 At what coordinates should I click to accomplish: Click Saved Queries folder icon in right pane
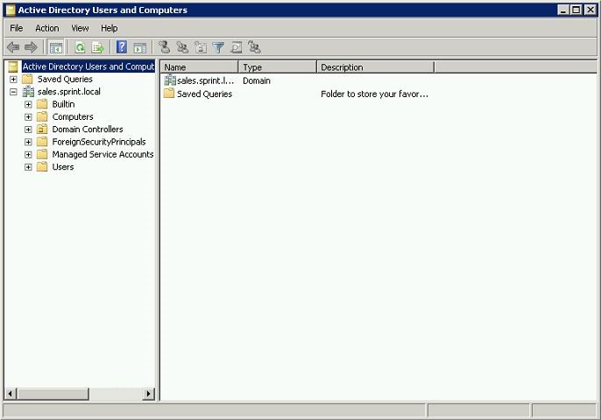169,94
